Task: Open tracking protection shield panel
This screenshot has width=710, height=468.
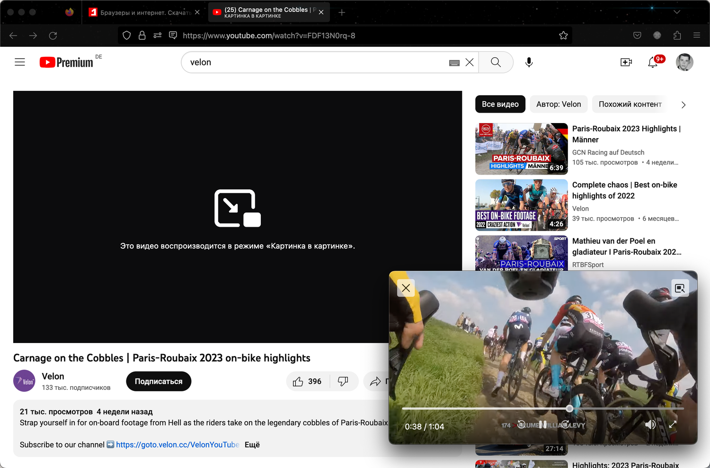Action: (x=127, y=35)
